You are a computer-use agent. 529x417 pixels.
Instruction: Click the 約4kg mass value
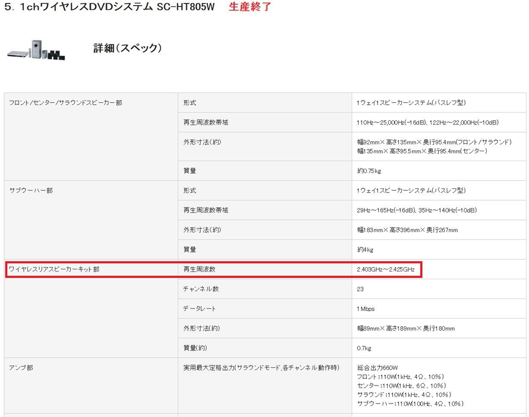[x=365, y=250]
